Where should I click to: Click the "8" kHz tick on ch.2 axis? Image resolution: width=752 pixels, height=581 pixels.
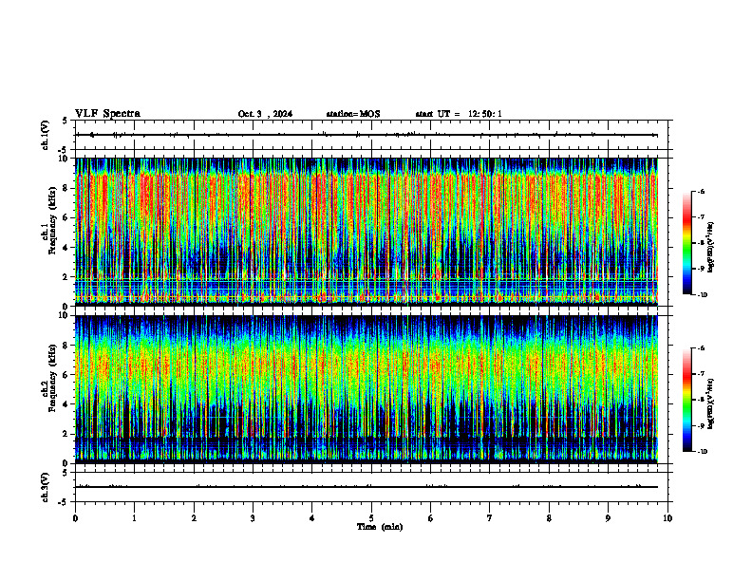coord(66,346)
